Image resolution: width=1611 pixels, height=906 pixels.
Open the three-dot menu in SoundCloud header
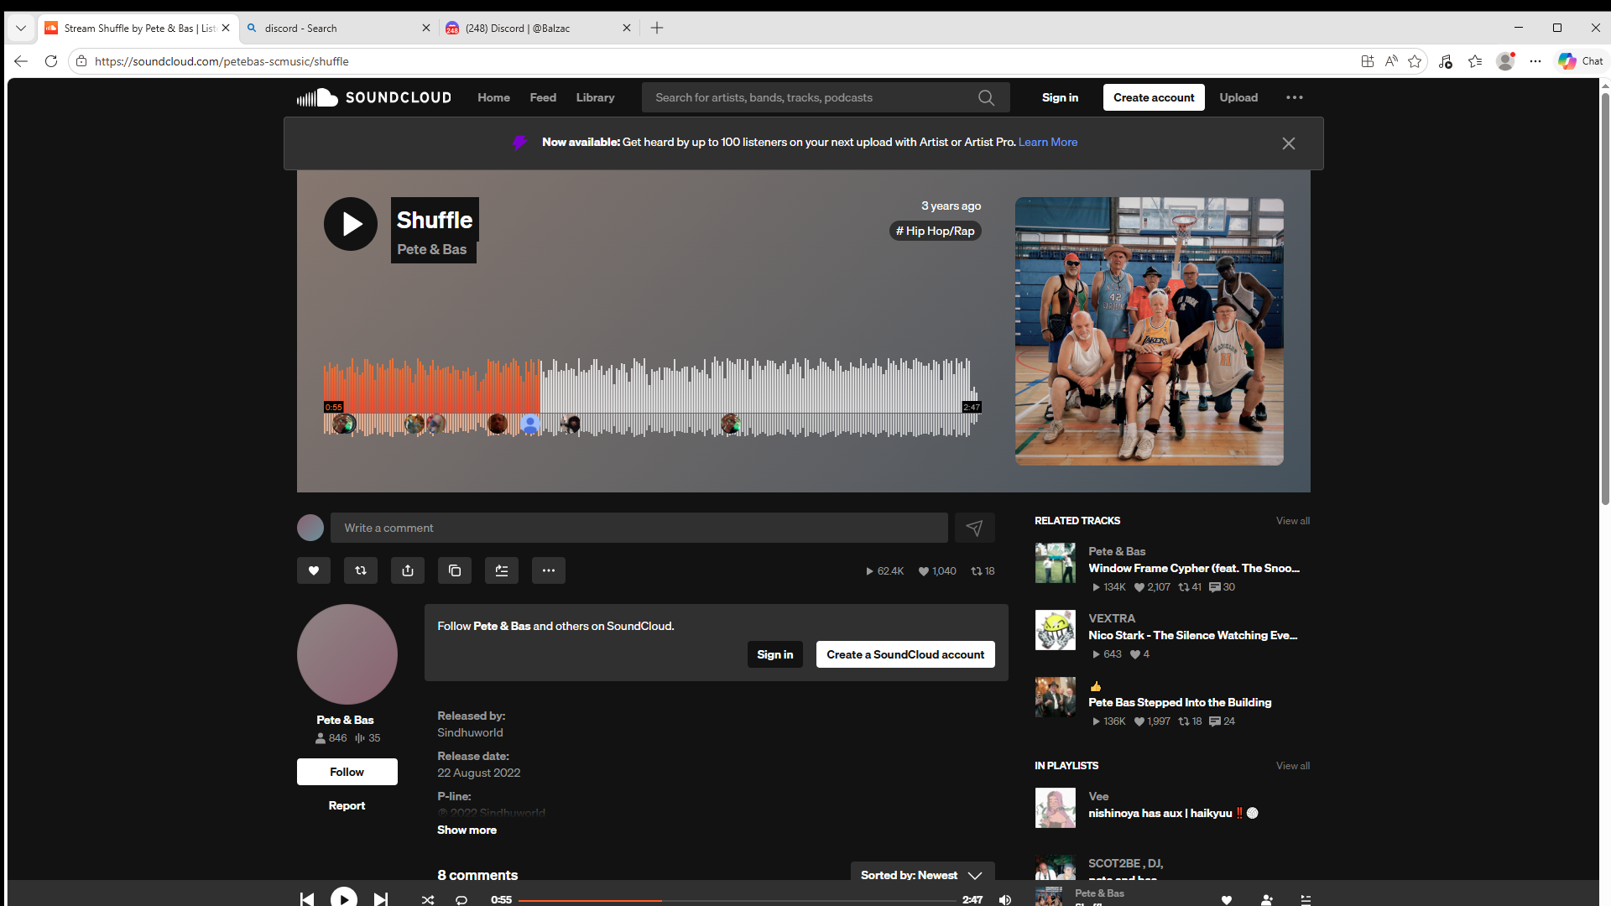1295,97
